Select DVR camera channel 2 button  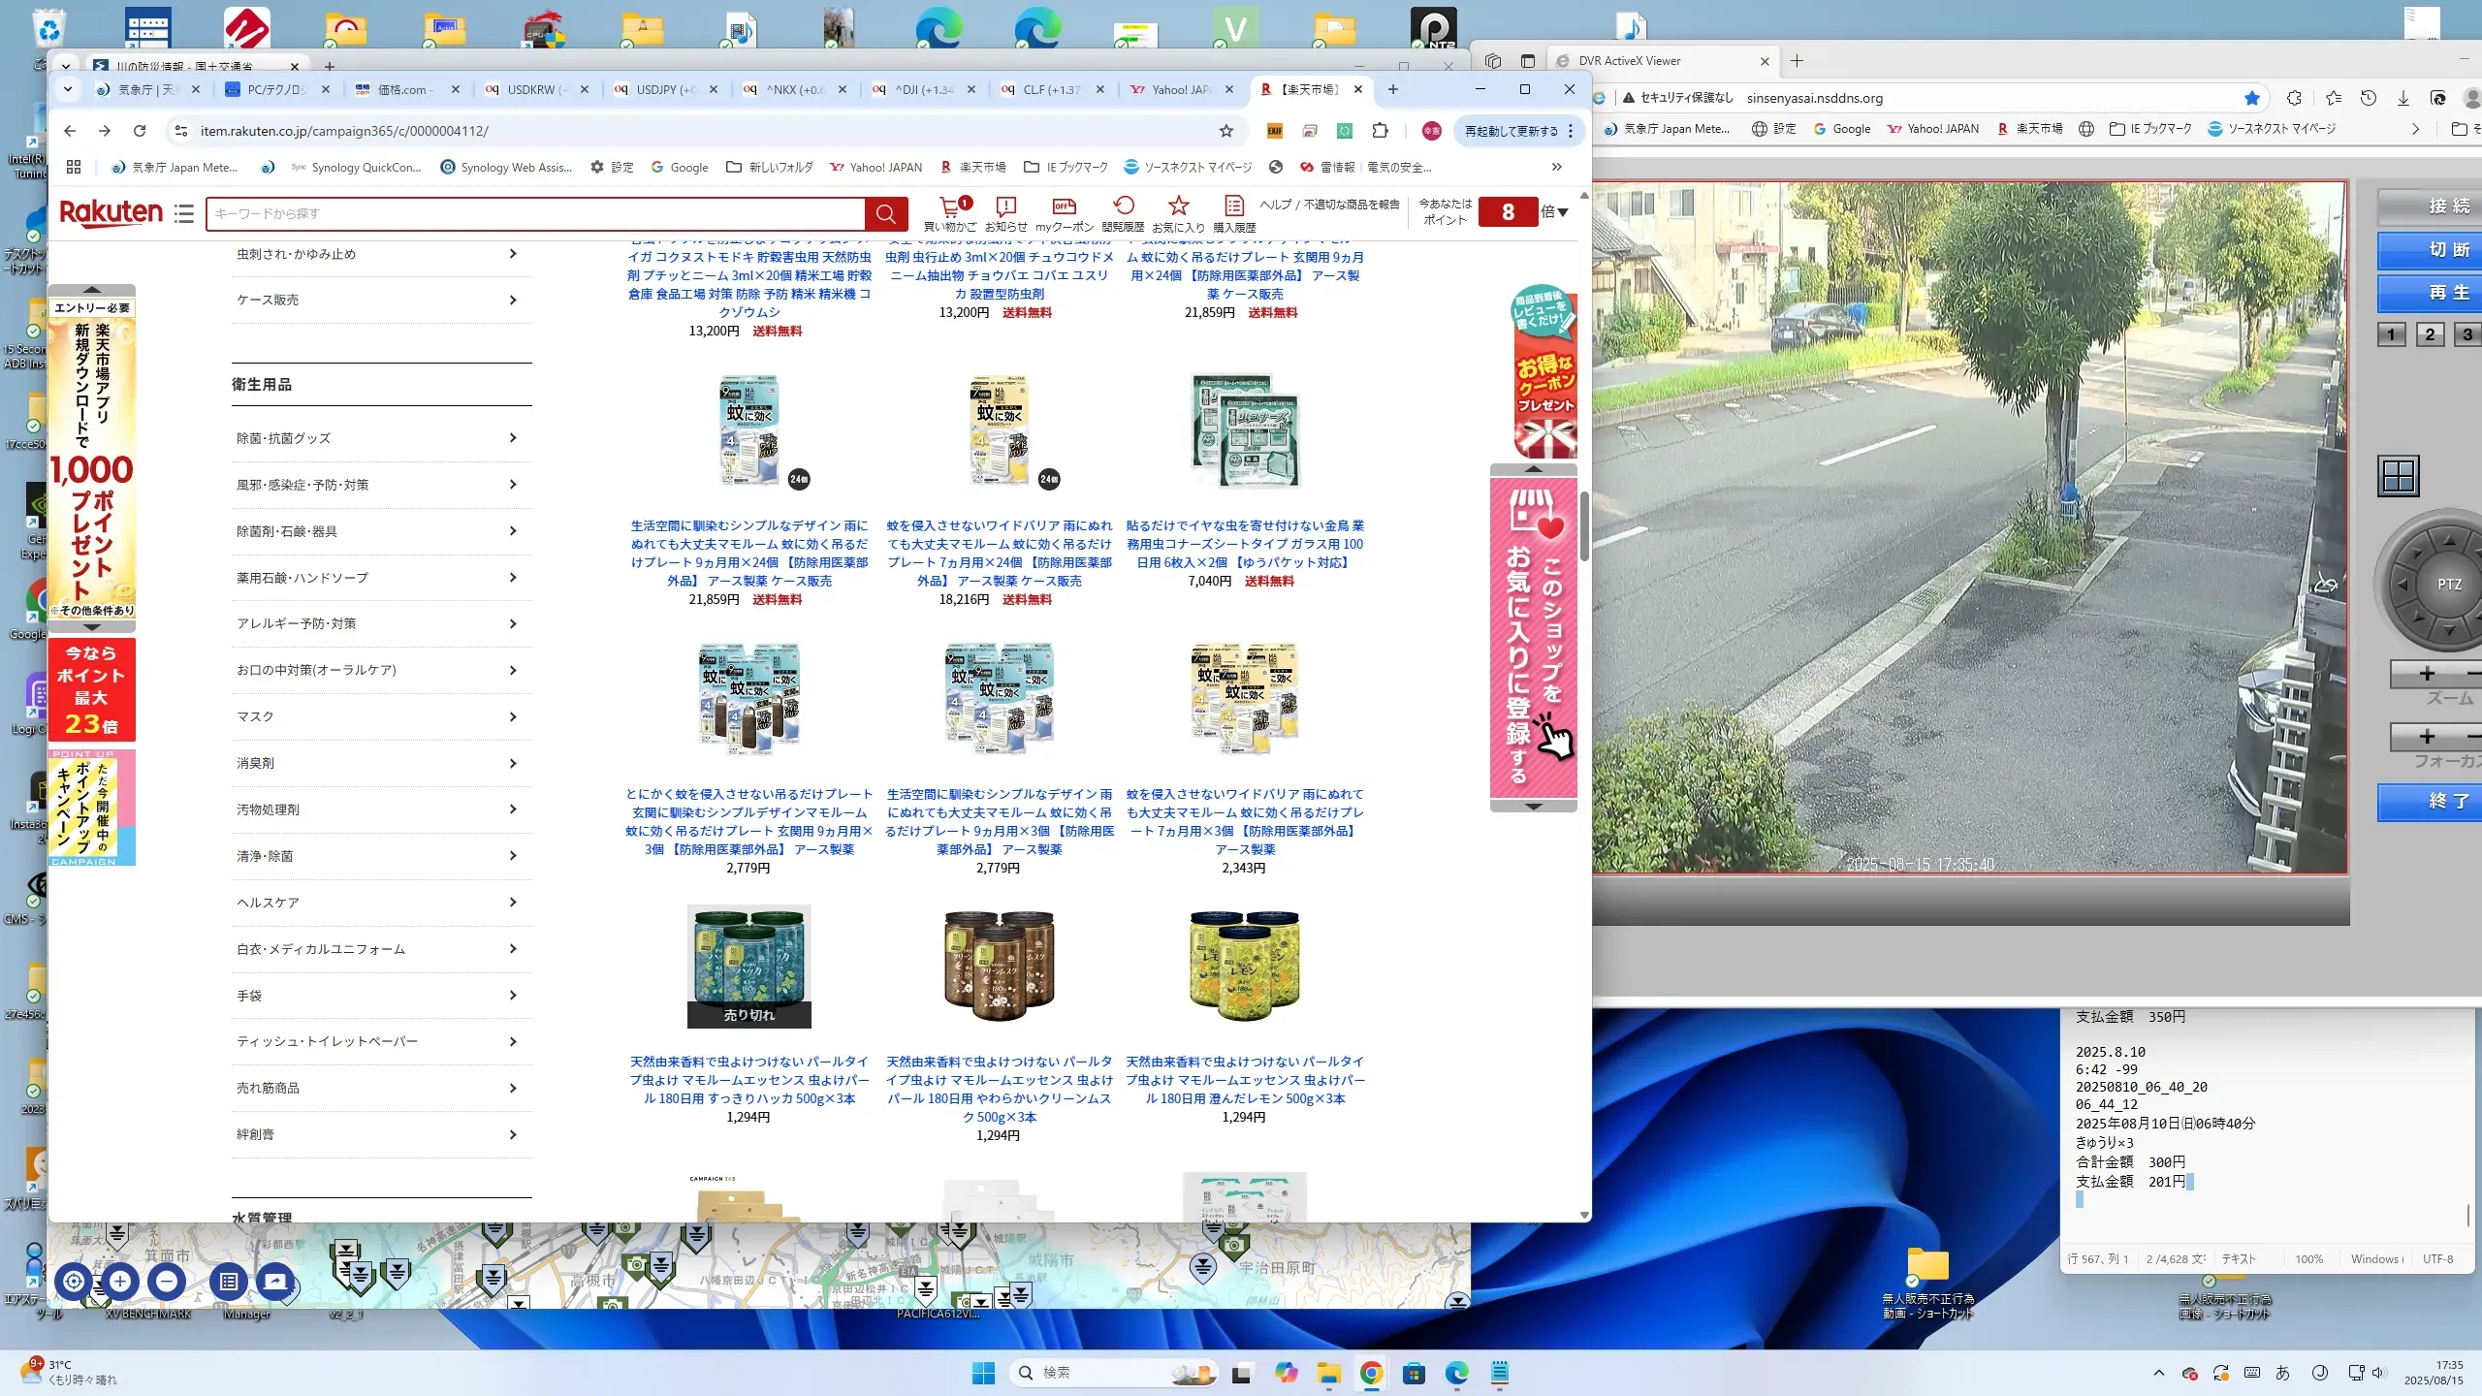tap(2430, 335)
